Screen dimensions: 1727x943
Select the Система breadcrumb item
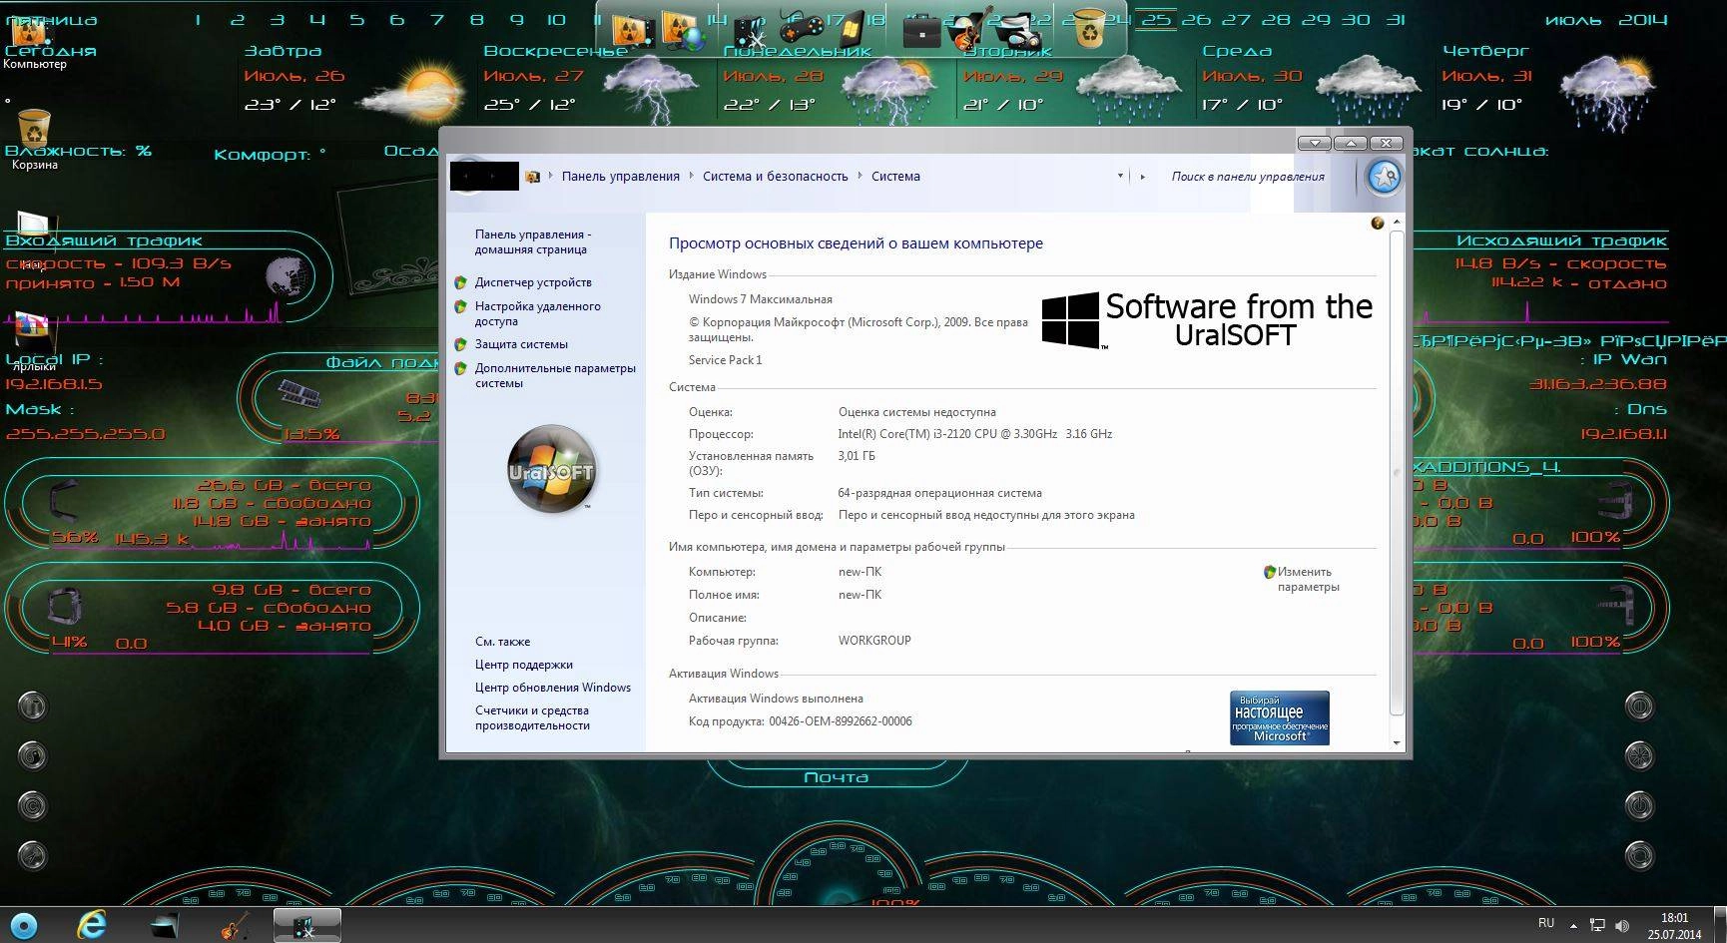tap(895, 177)
